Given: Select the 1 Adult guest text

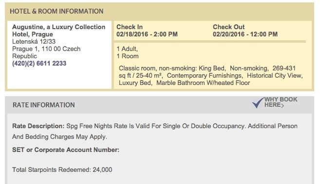Looking at the screenshot, I should point(127,49).
